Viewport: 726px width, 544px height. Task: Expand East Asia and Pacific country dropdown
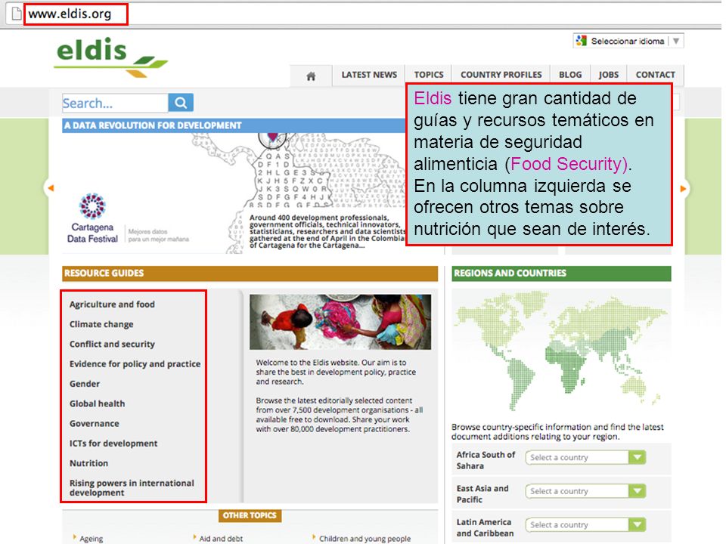coord(585,491)
